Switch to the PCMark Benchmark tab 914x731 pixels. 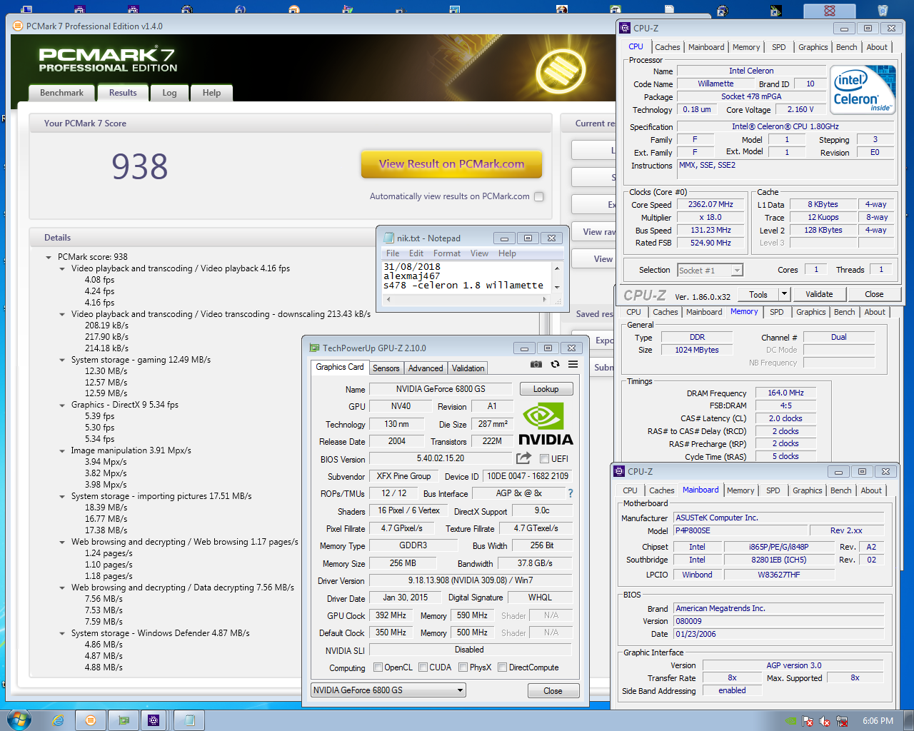62,93
